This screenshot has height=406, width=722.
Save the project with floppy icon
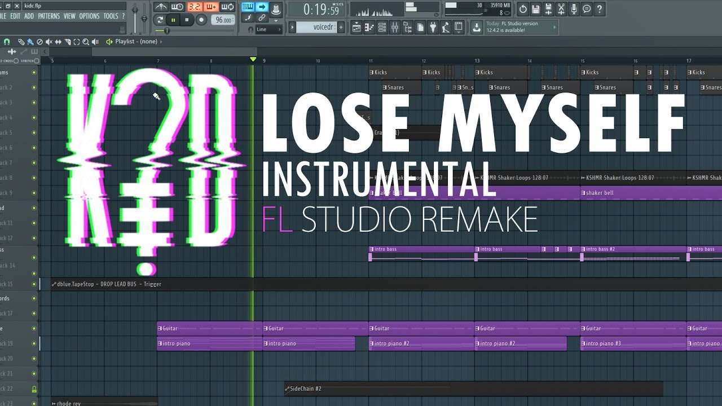coord(535,9)
